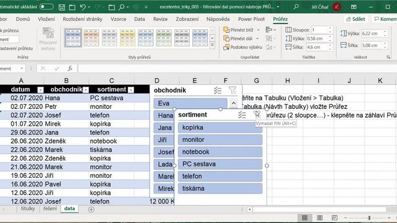Click the confirm checkmark in formula bar
This screenshot has height=223, width=397.
(x=56, y=68)
